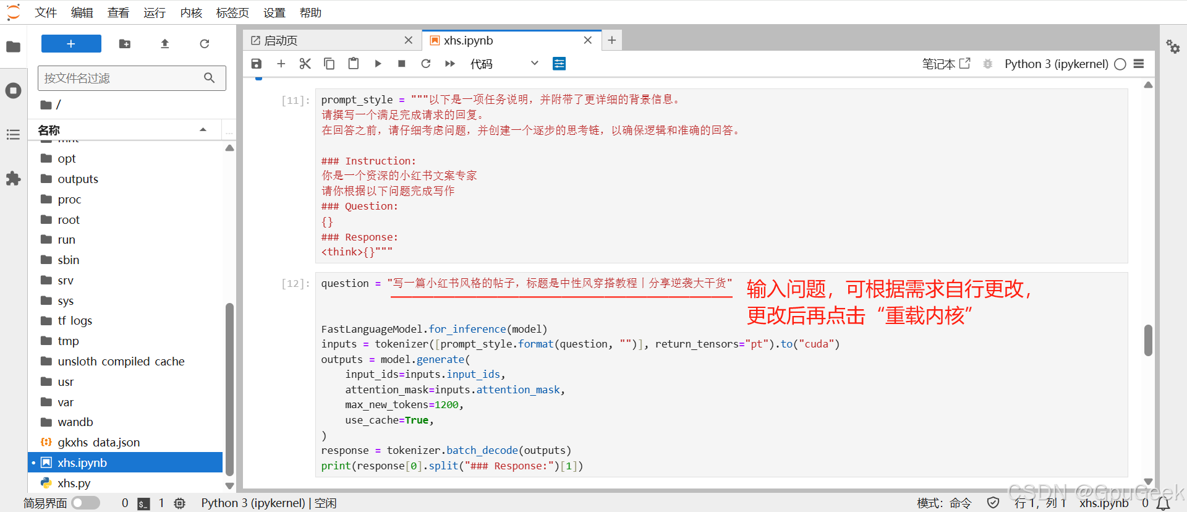
Task: Select the tf_logs folder
Action: (126, 320)
